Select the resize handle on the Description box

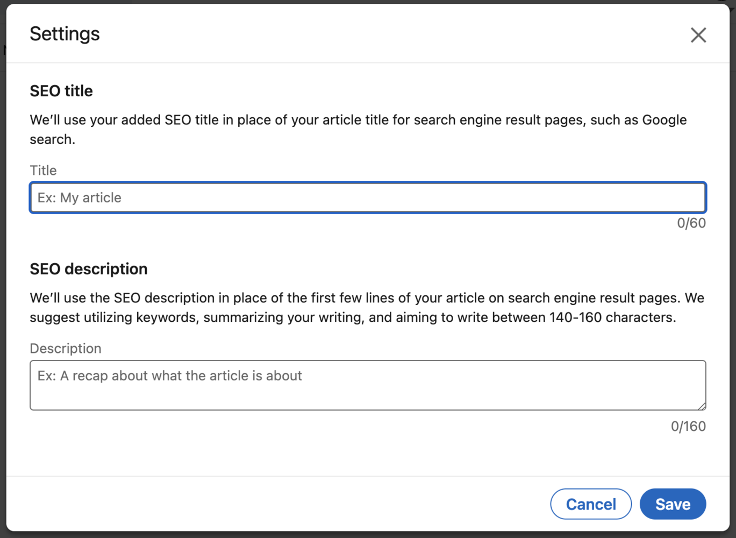click(701, 406)
